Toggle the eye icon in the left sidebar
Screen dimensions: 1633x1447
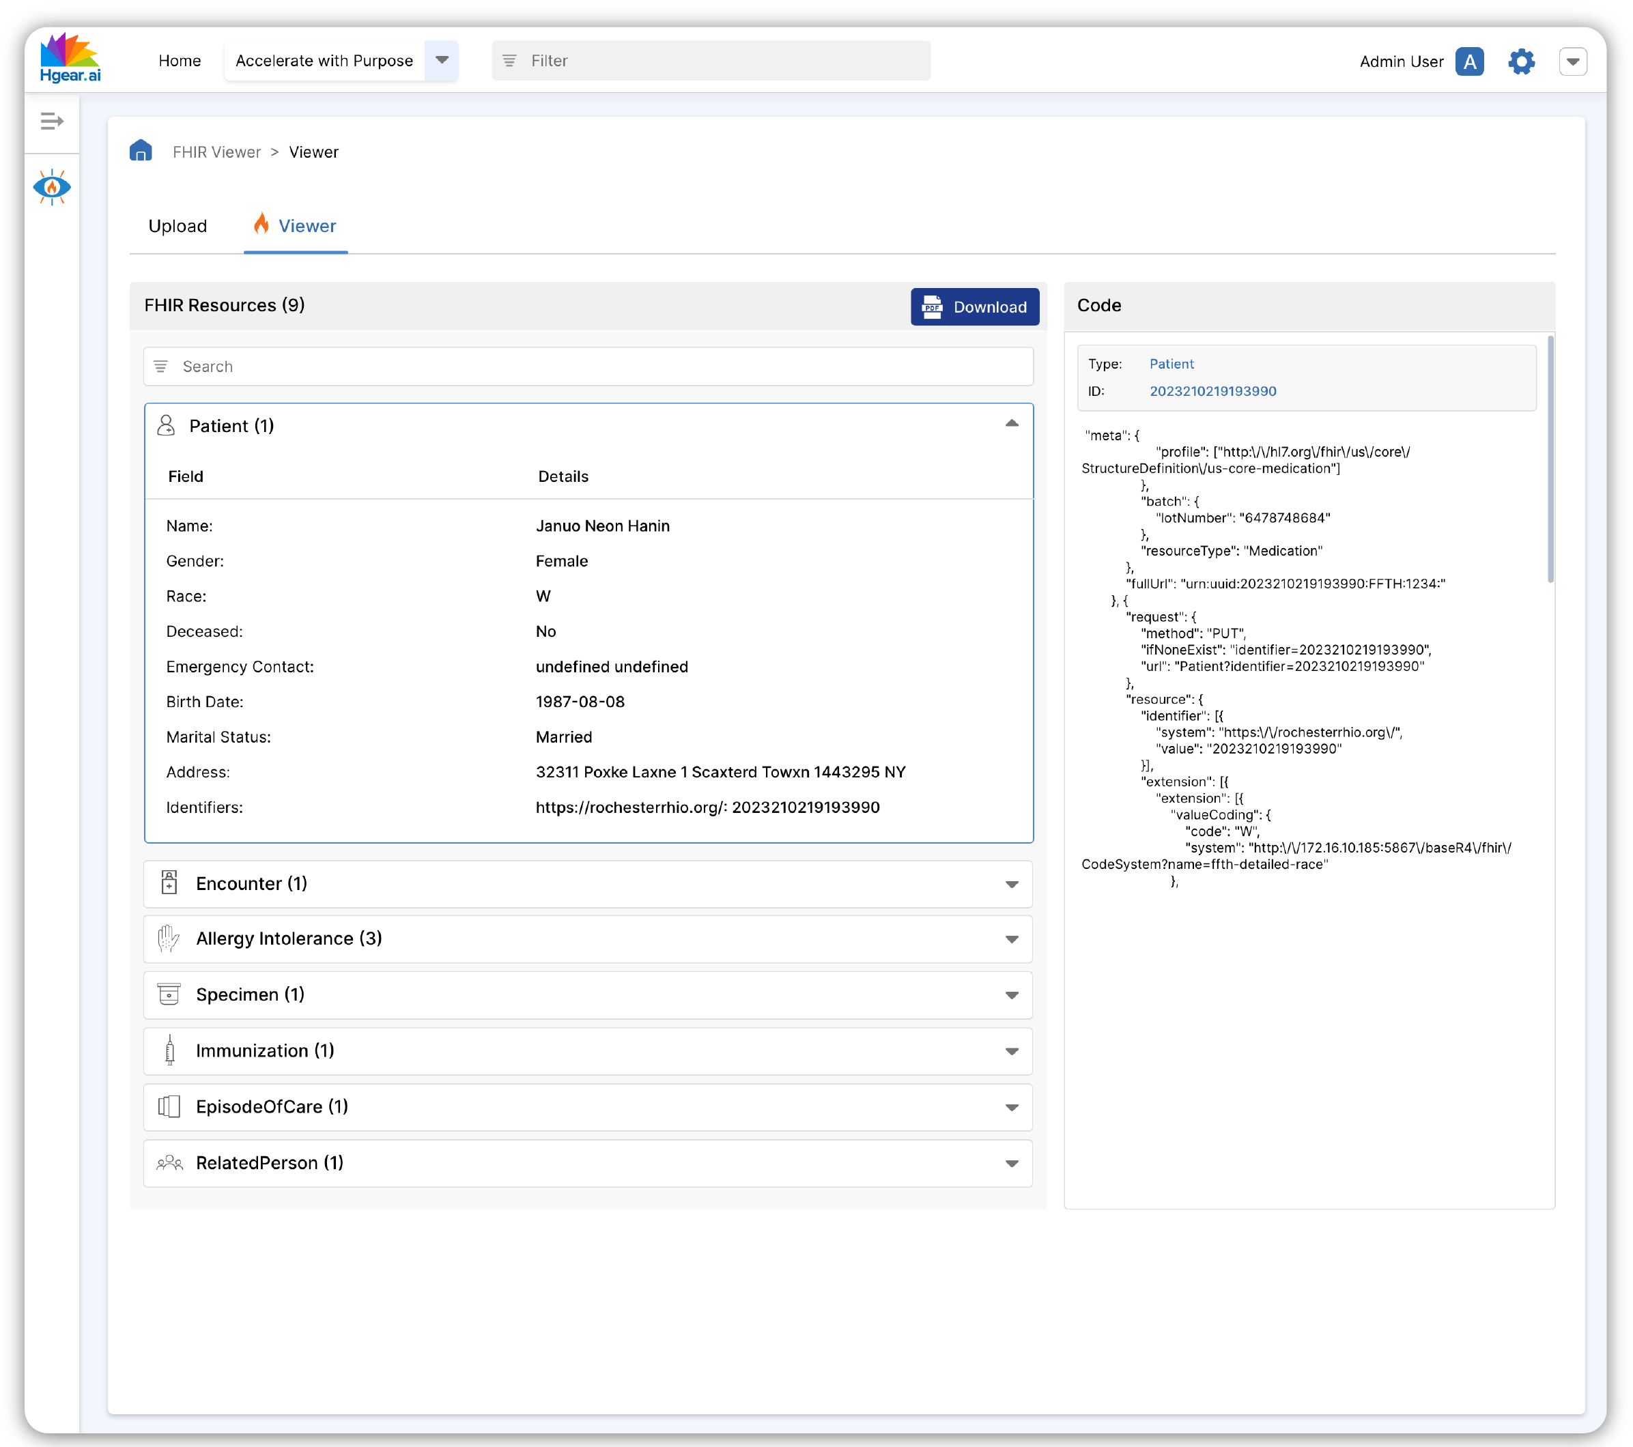coord(51,187)
